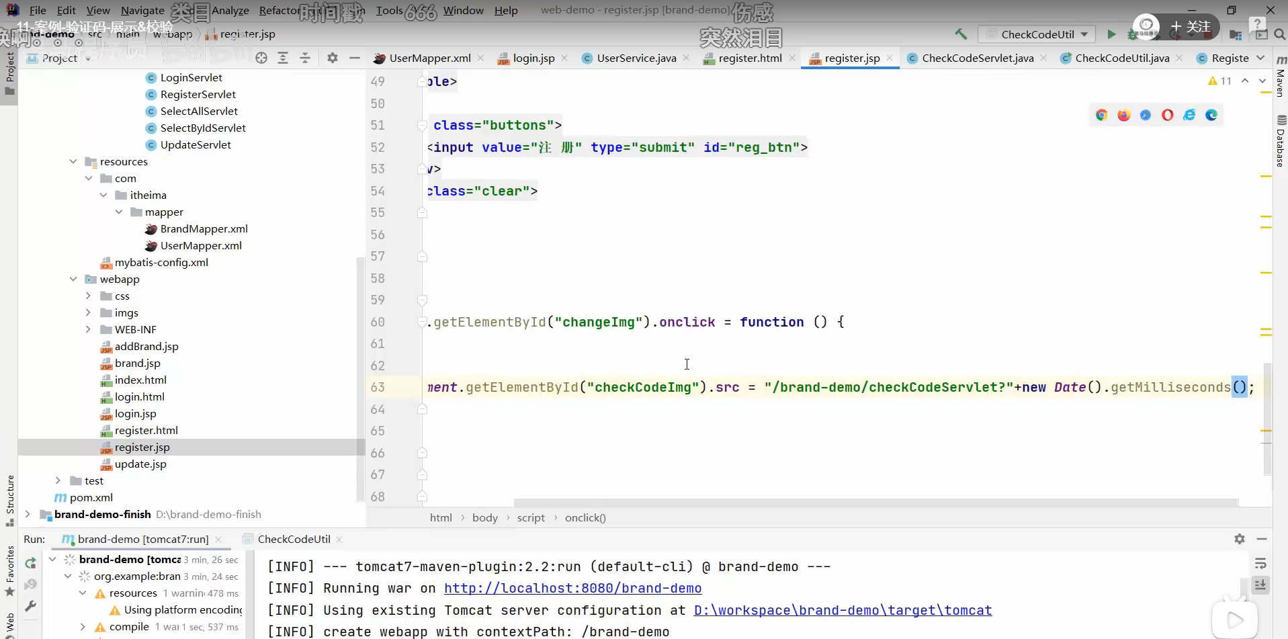Click scroll to end icon in Run console

pyautogui.click(x=1260, y=585)
